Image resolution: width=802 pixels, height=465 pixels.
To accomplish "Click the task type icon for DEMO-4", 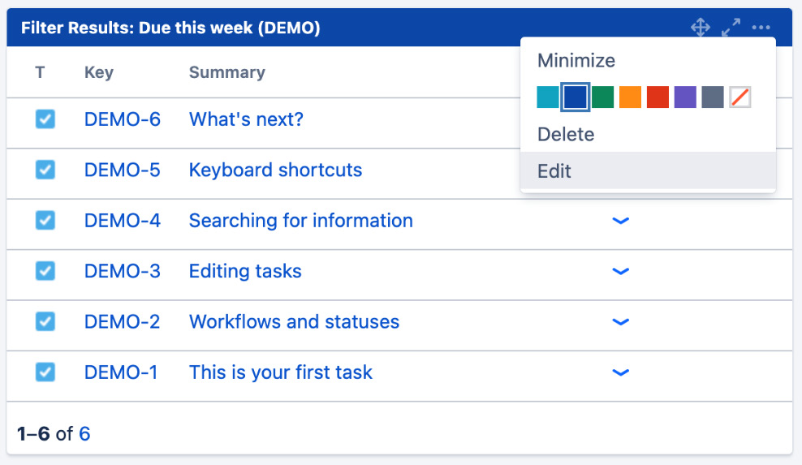I will 45,221.
